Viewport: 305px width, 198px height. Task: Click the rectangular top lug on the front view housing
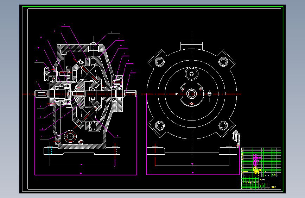(x=192, y=46)
